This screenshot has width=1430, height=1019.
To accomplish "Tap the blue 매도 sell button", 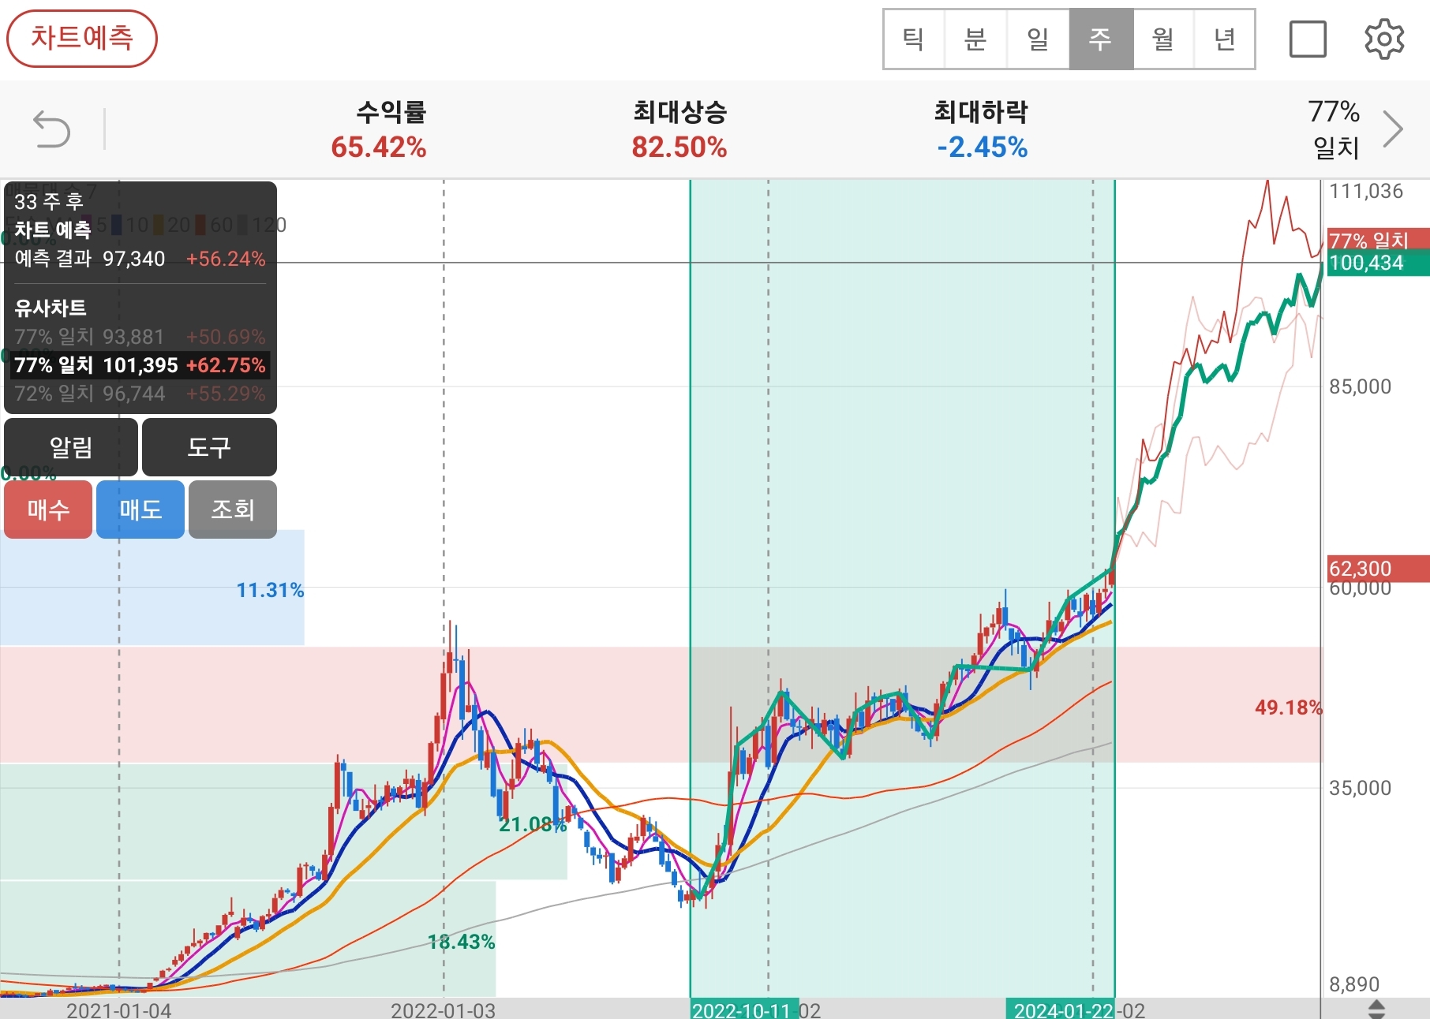I will 140,509.
